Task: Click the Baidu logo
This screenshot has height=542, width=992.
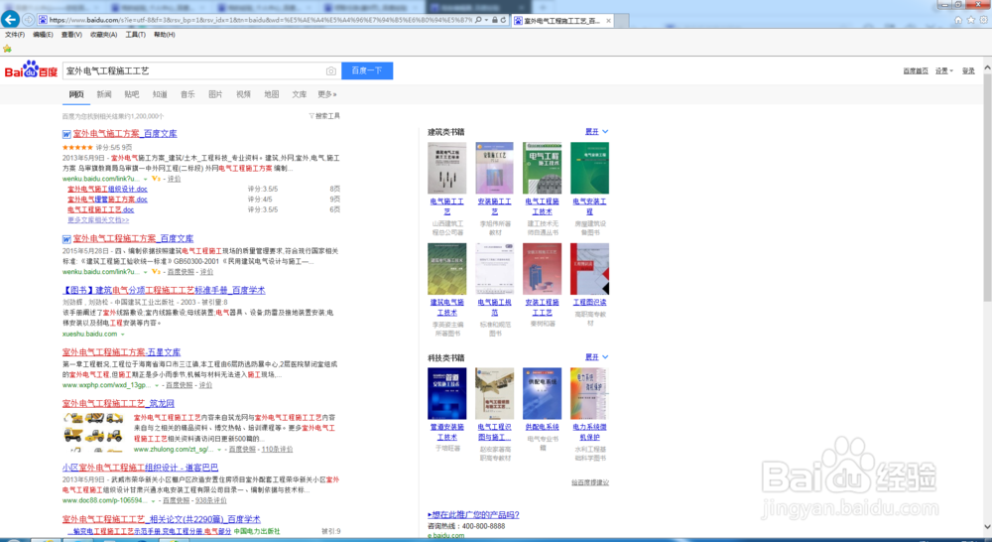Action: click(31, 69)
